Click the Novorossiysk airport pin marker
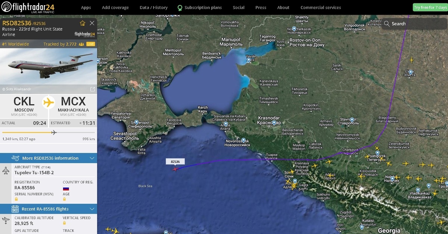Image resolution: width=448 pixels, height=234 pixels. point(243,140)
